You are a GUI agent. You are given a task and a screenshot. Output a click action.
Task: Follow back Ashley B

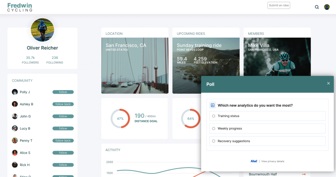click(x=63, y=104)
